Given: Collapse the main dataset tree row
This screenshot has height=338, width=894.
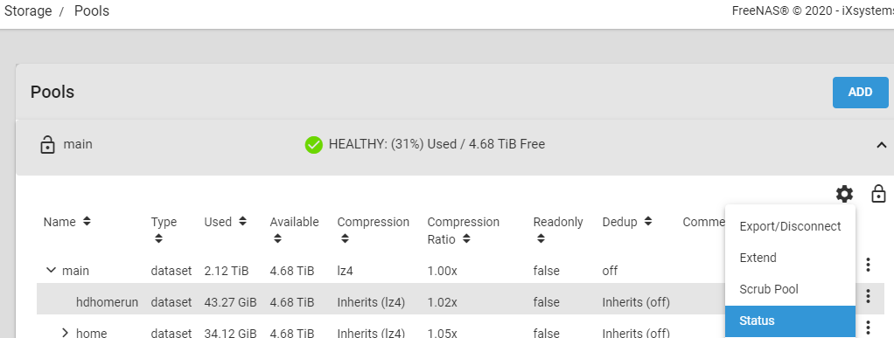Looking at the screenshot, I should click(x=51, y=270).
